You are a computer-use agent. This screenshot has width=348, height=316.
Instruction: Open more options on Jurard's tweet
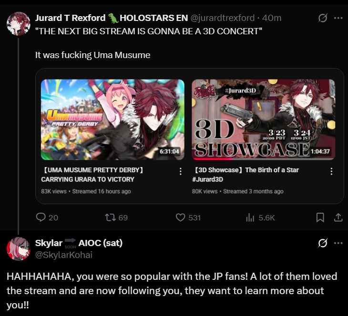(338, 18)
